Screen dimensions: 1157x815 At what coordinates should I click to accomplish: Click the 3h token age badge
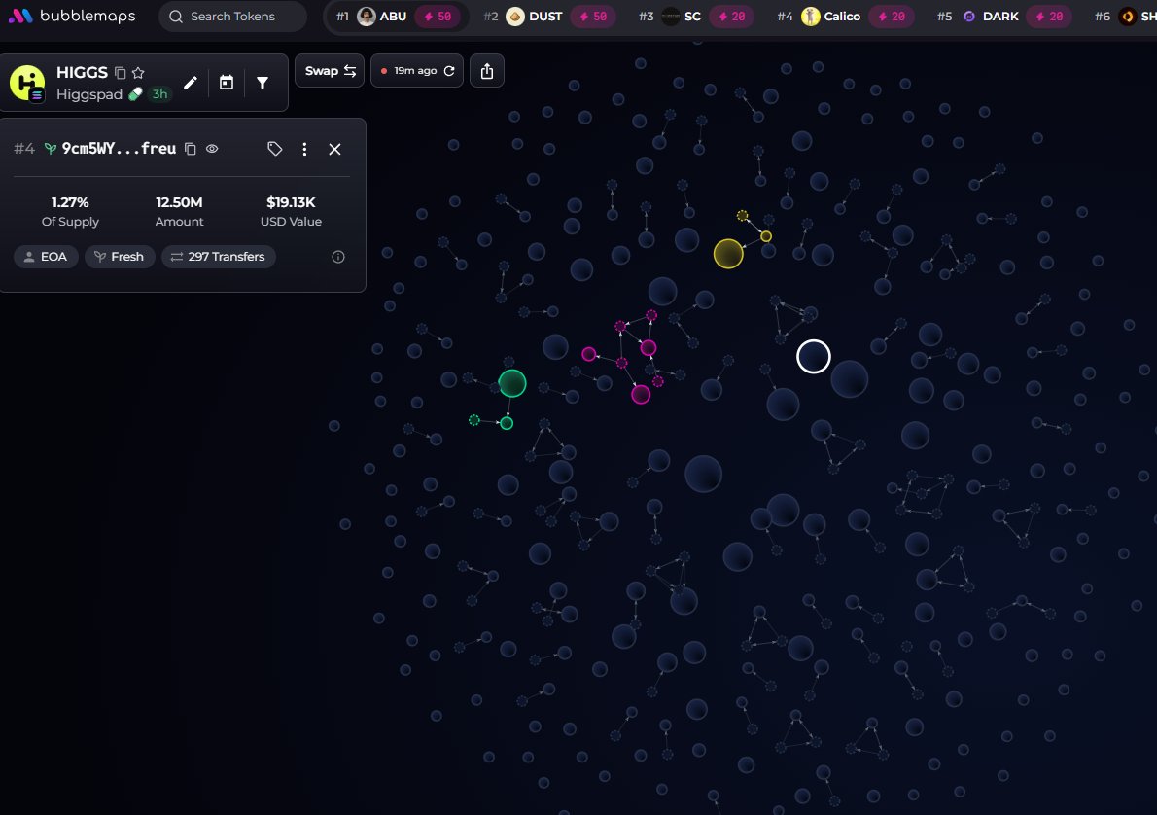[x=159, y=93]
